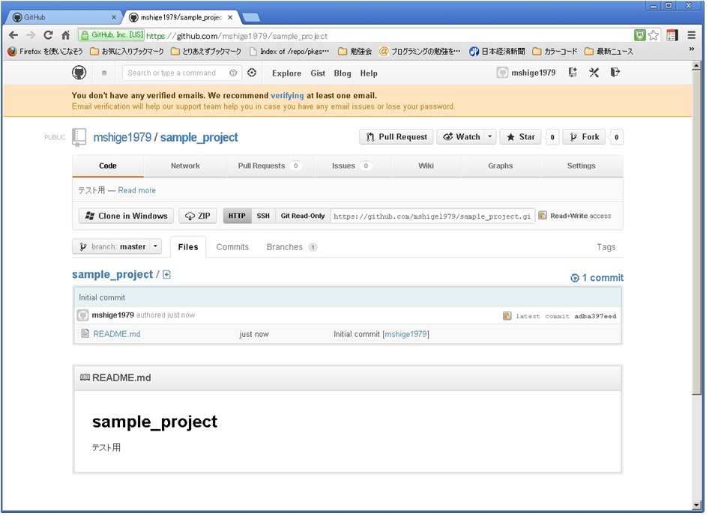Bookmark this page with the star icon
709x516 pixels.
654,35
